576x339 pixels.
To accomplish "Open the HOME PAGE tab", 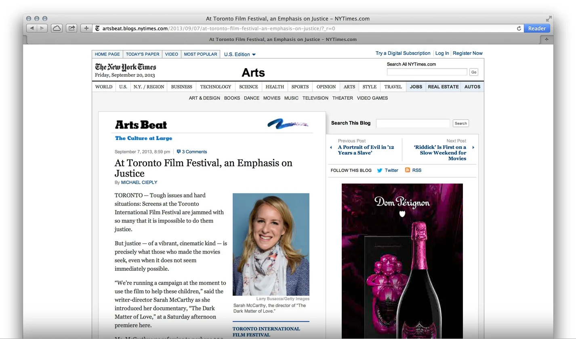I will tap(107, 54).
